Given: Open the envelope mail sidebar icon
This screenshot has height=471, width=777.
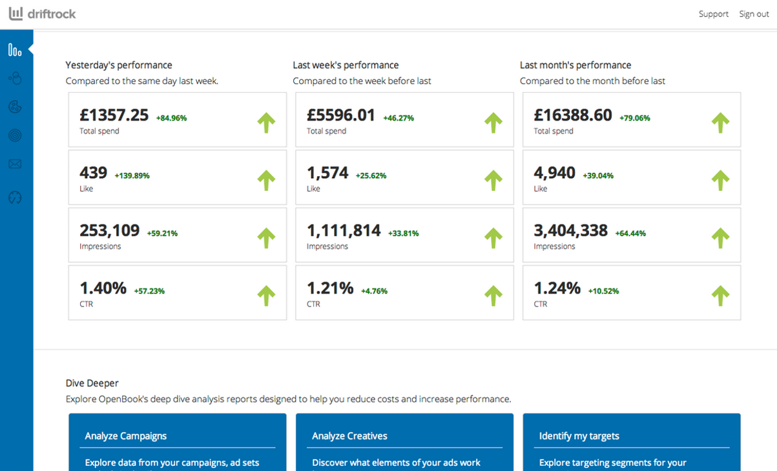Looking at the screenshot, I should click(15, 165).
